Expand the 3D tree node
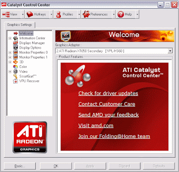The image size is (179, 172). pos(10,62)
